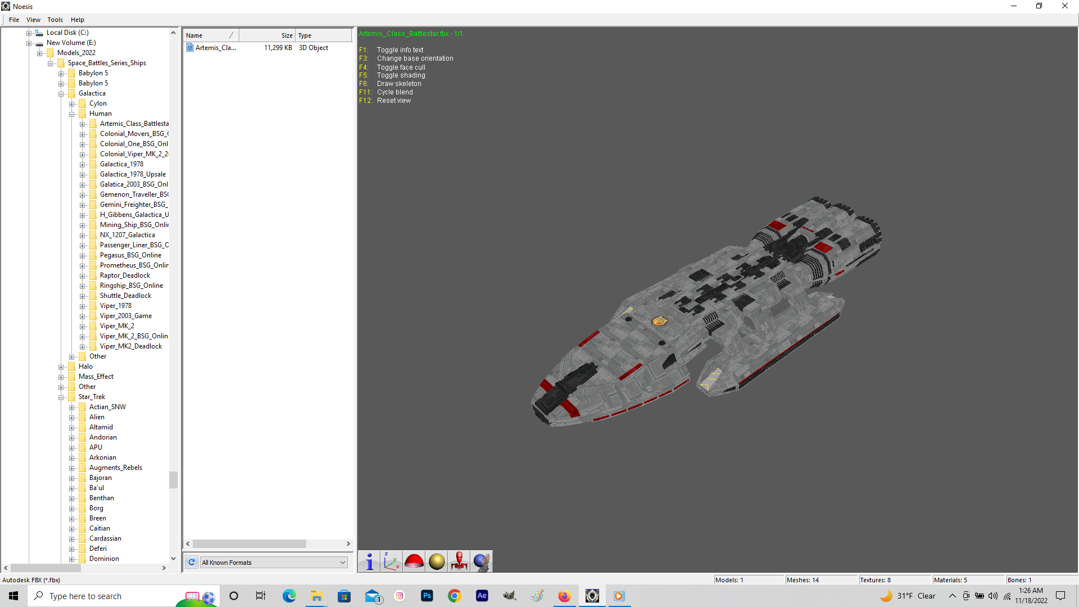Click the volume speaker tray icon
The image size is (1079, 607).
click(993, 596)
